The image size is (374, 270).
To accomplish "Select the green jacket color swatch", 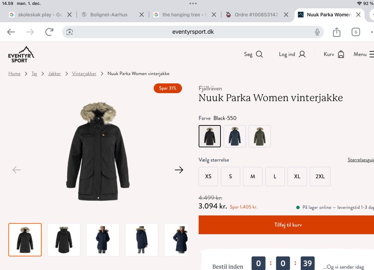I will 260,136.
